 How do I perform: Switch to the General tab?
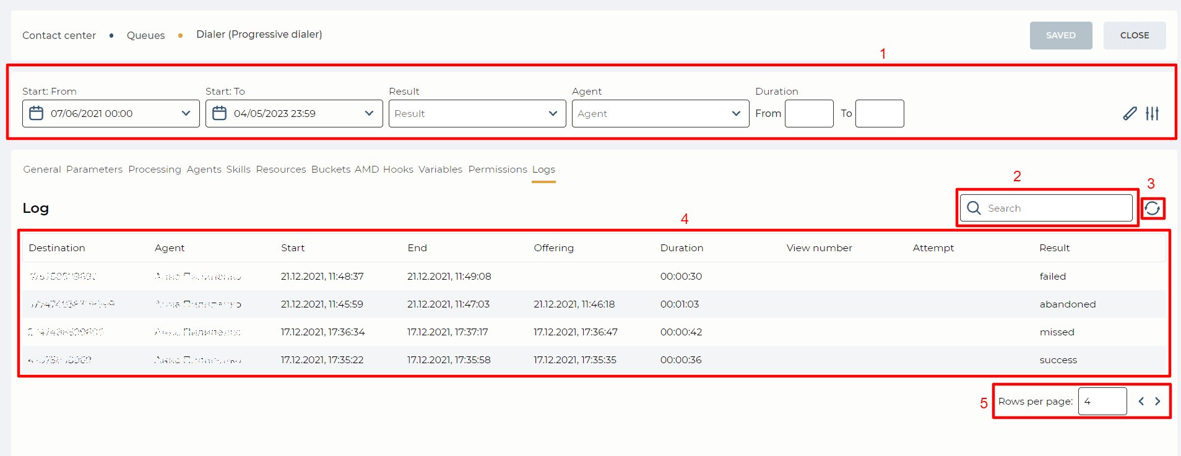42,169
